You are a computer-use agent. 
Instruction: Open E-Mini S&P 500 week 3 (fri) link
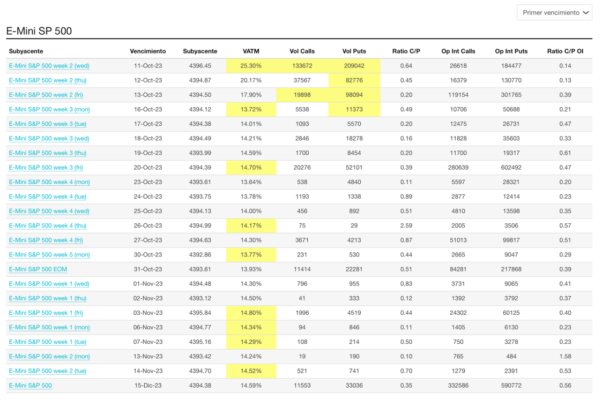(x=46, y=168)
